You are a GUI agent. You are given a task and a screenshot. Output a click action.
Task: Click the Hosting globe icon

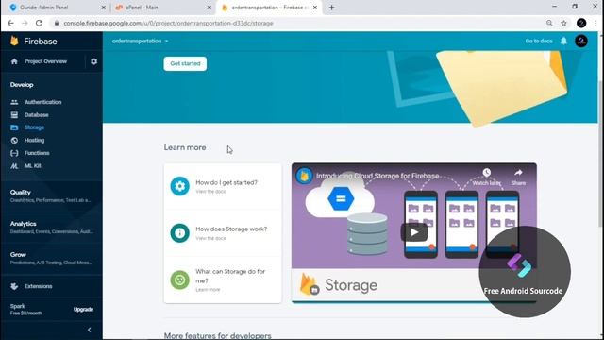pos(14,141)
